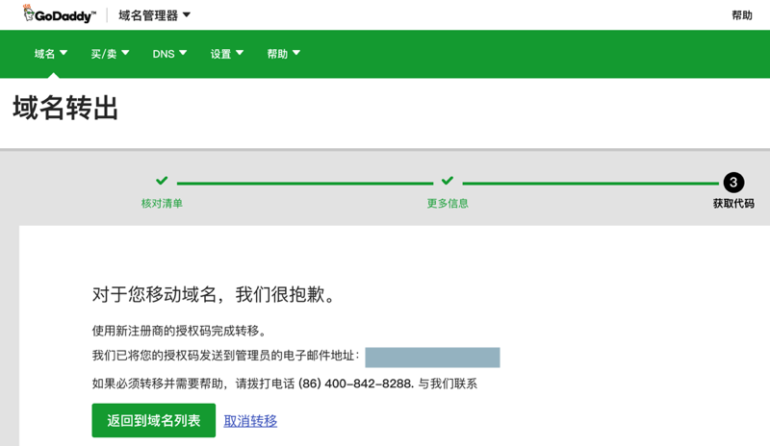Image resolution: width=770 pixels, height=446 pixels.
Task: Click the 对于您移动域名 heading
Action: click(214, 294)
